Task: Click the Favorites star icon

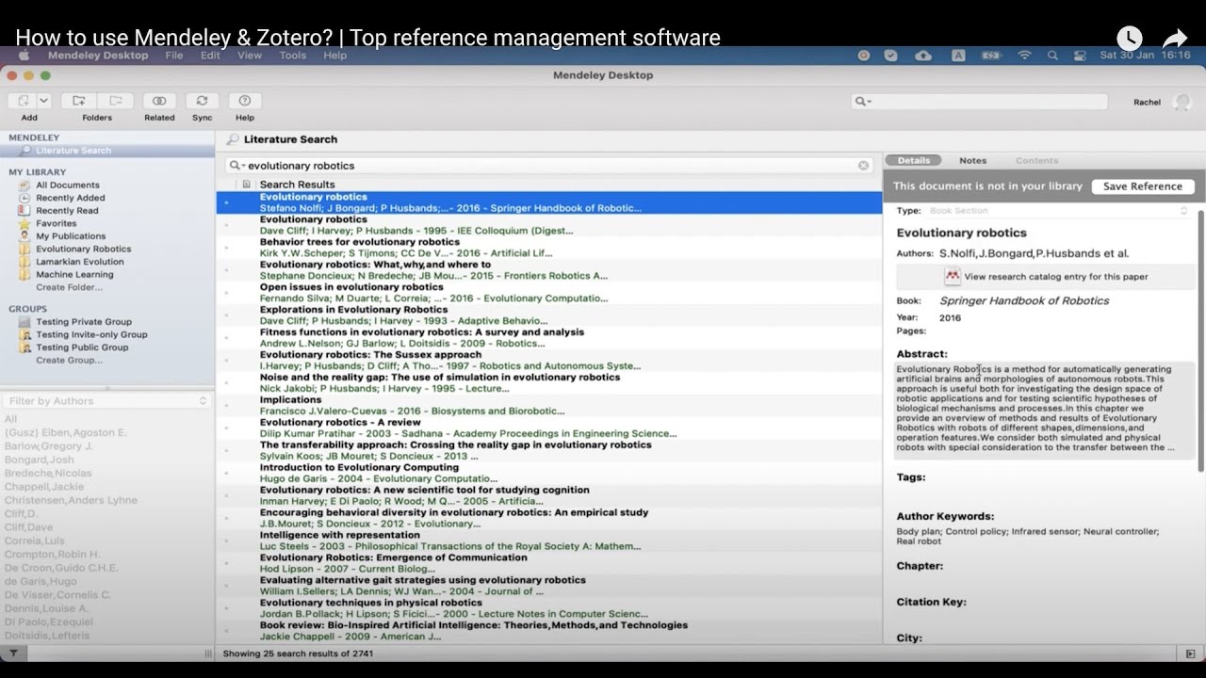Action: (x=24, y=223)
